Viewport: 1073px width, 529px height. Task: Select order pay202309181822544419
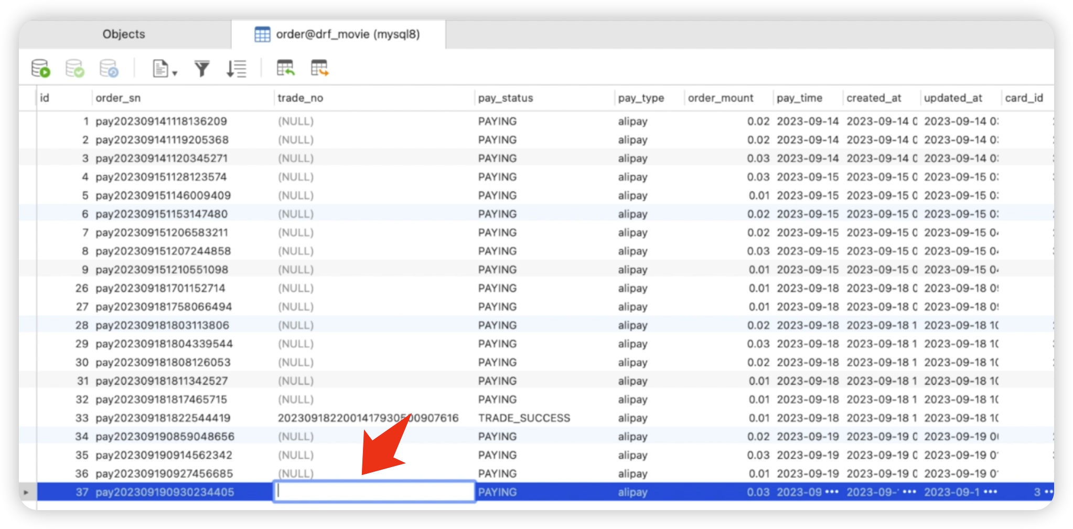[x=163, y=418]
